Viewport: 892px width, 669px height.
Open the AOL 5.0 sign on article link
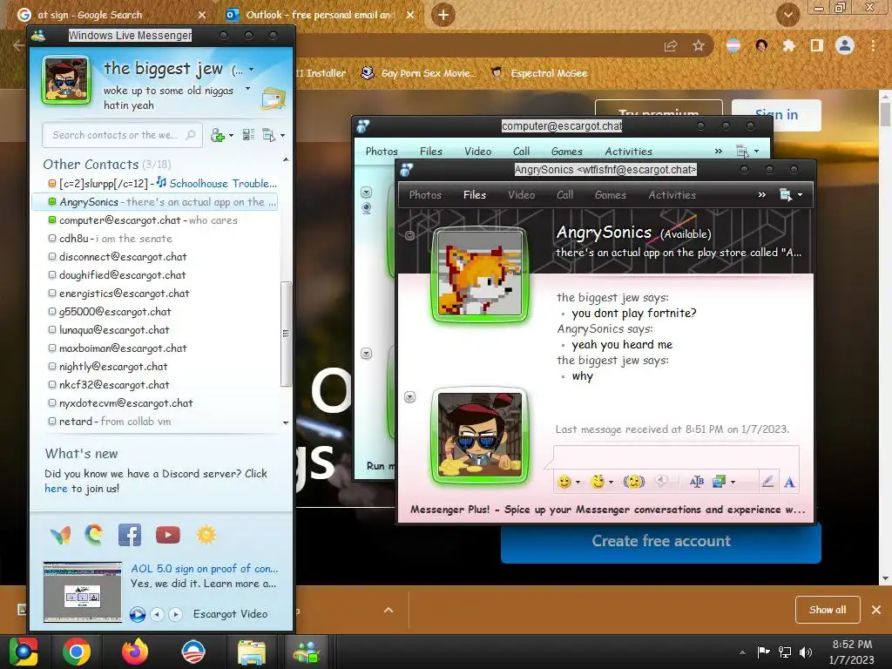[204, 569]
